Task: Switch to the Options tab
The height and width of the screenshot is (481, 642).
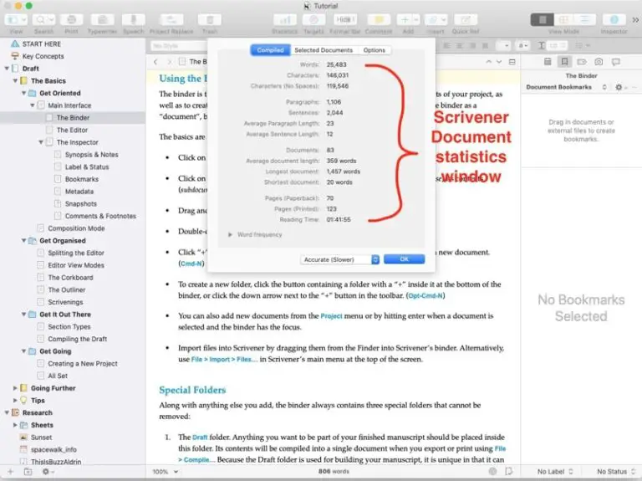Action: point(374,50)
